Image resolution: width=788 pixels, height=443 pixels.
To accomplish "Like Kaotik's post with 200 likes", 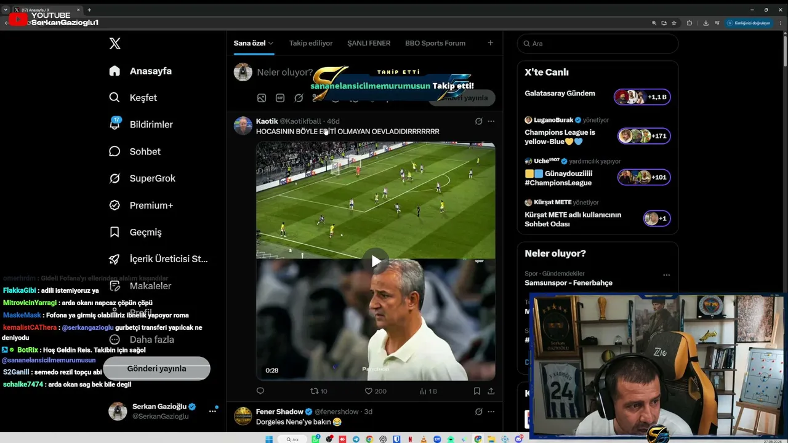I will pyautogui.click(x=376, y=391).
